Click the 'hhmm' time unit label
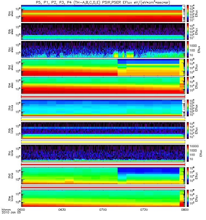This screenshot has height=220, width=206. [6, 210]
